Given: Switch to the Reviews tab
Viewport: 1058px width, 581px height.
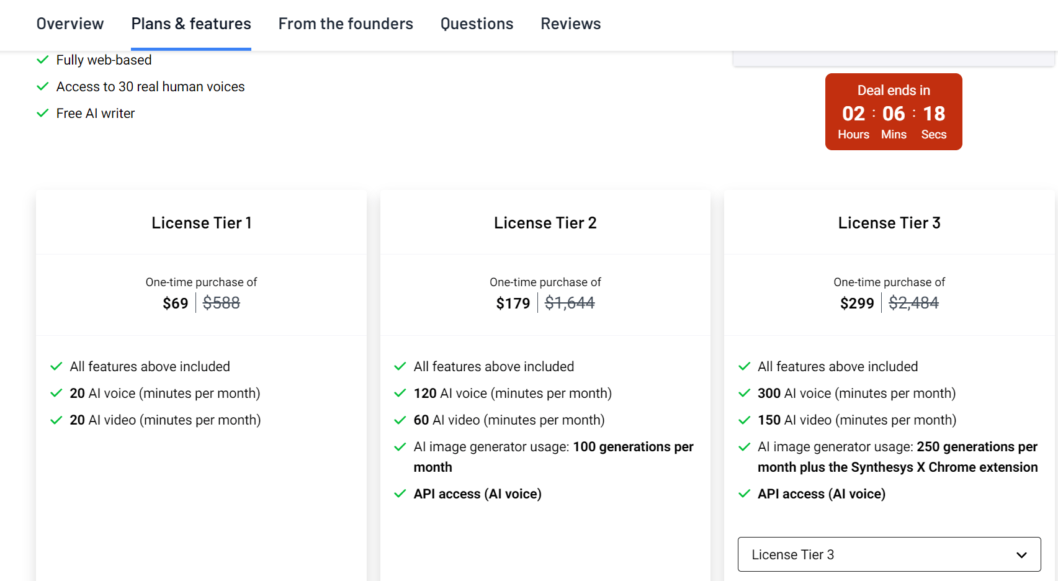Looking at the screenshot, I should coord(570,24).
